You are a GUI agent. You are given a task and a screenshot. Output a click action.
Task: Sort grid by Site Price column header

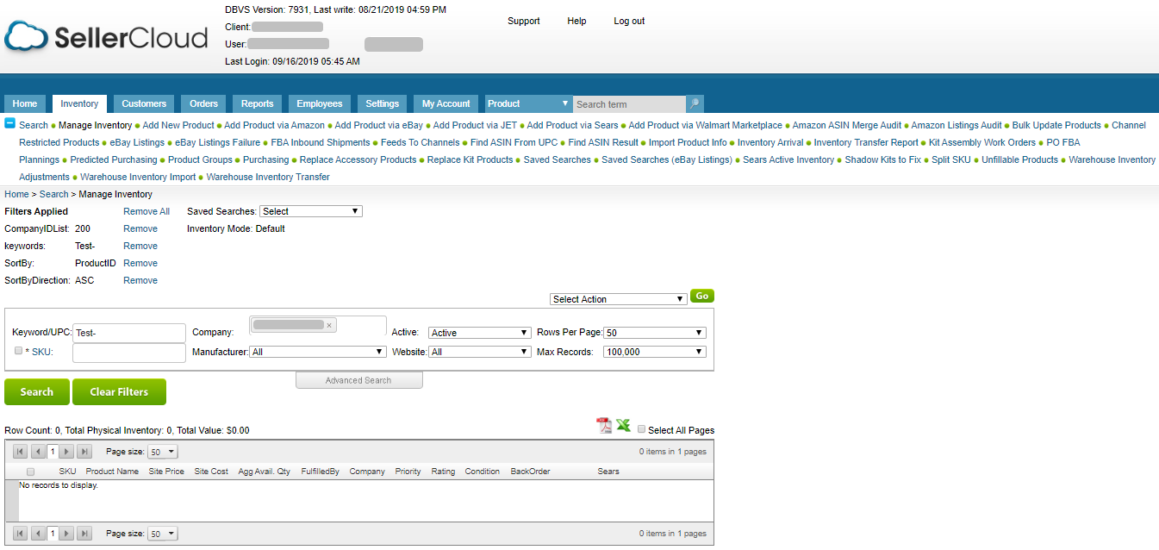coord(166,472)
